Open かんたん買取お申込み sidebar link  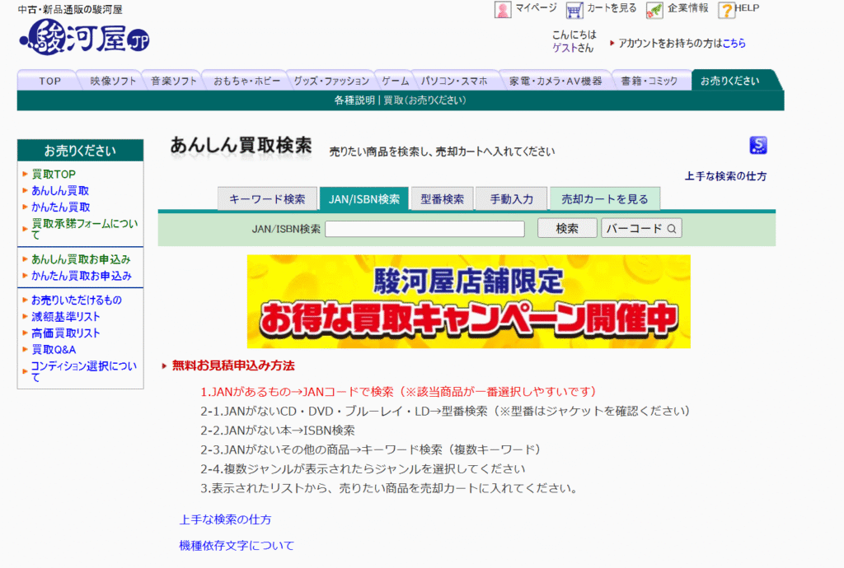point(82,276)
